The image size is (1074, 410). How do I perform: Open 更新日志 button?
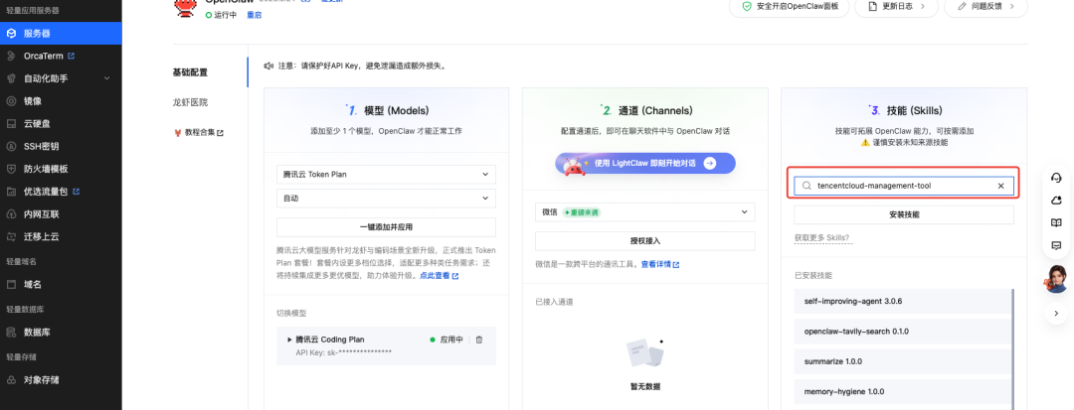[896, 6]
